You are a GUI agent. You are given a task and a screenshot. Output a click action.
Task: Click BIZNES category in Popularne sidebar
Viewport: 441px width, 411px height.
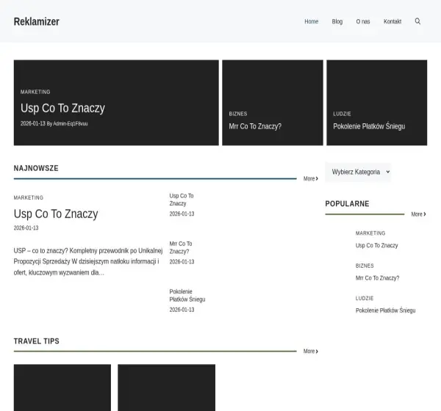coord(365,266)
